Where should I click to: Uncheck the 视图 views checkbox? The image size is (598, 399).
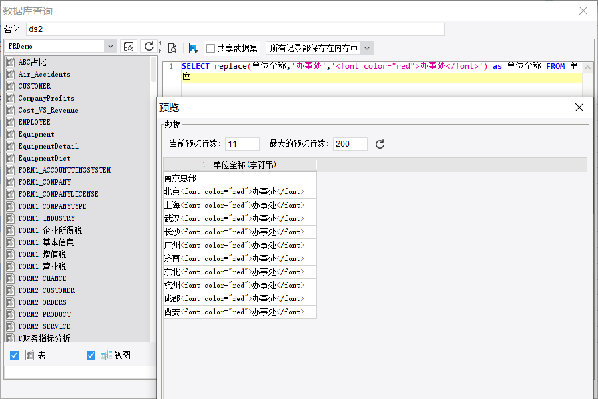tap(91, 355)
